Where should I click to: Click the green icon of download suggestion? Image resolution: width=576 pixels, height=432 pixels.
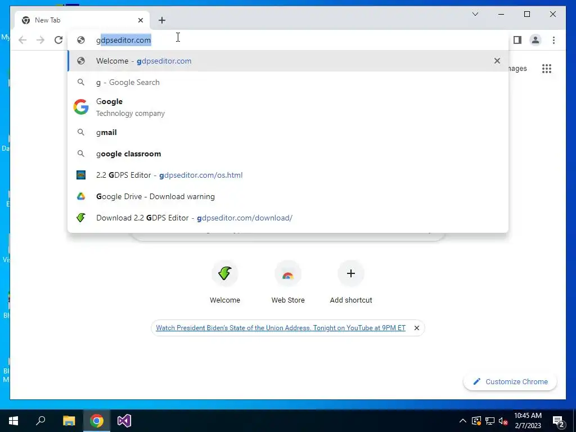click(81, 218)
